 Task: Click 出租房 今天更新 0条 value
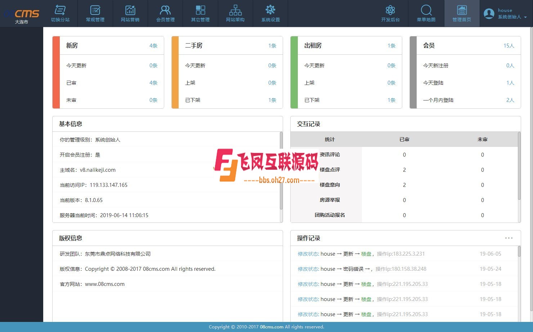(391, 66)
